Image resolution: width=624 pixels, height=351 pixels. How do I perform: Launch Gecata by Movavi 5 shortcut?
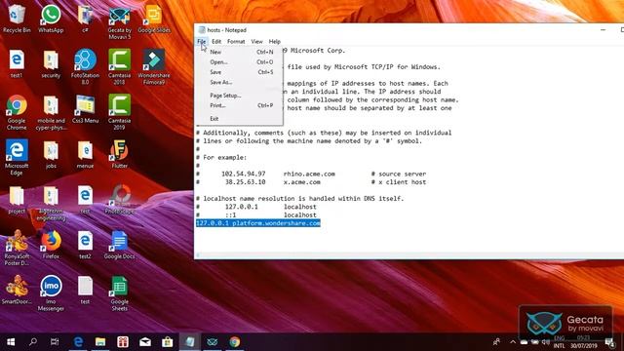(119, 21)
